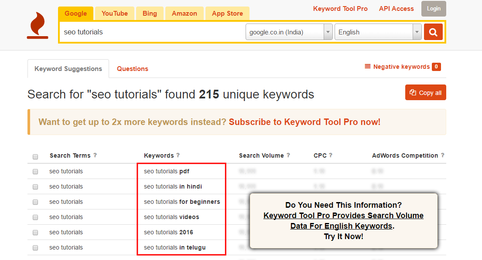Check the box for seo tutorials in hindi row
This screenshot has height=260, width=482.
click(x=35, y=187)
